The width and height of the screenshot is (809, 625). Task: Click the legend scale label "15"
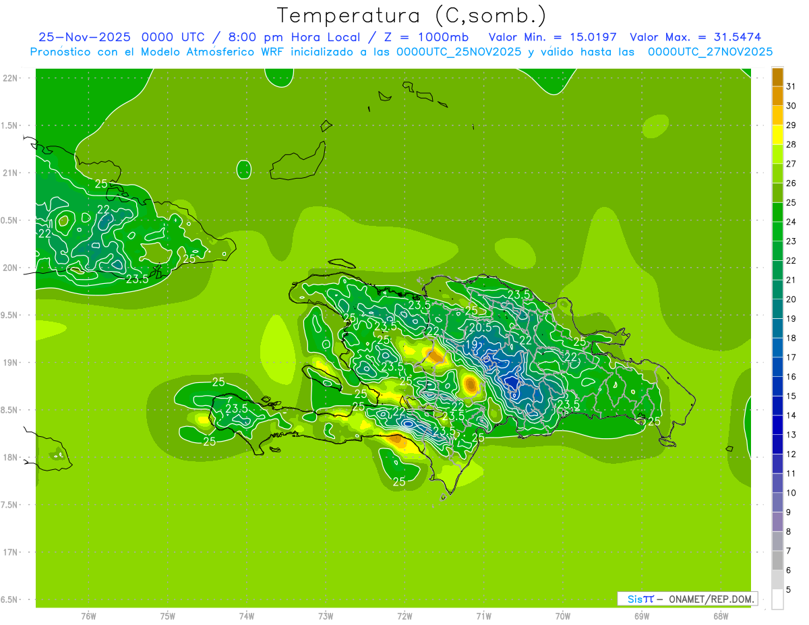pyautogui.click(x=791, y=396)
